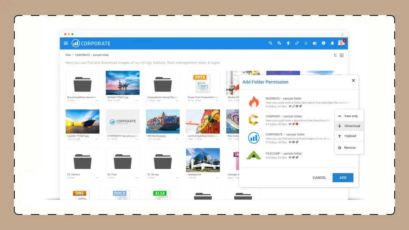Open the Headquarter image thumbnail

tap(203, 160)
